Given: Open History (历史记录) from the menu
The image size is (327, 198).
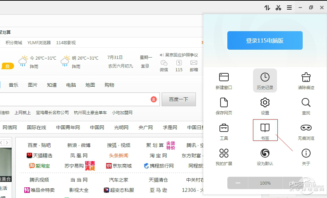Looking at the screenshot, I should pyautogui.click(x=265, y=81).
